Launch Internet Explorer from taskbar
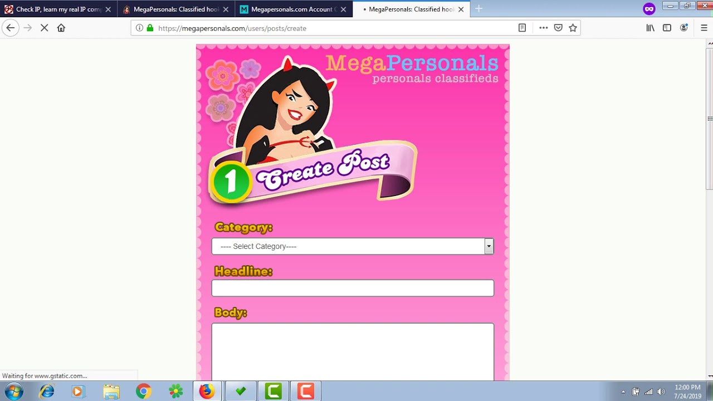 click(47, 392)
